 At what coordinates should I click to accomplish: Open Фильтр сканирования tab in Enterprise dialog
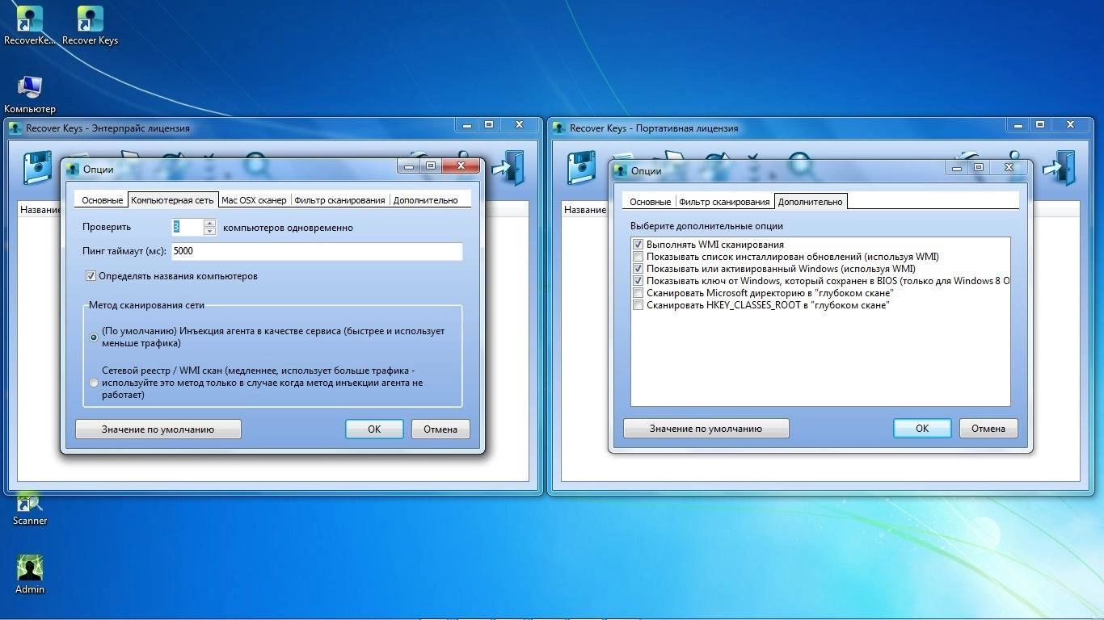tap(339, 200)
